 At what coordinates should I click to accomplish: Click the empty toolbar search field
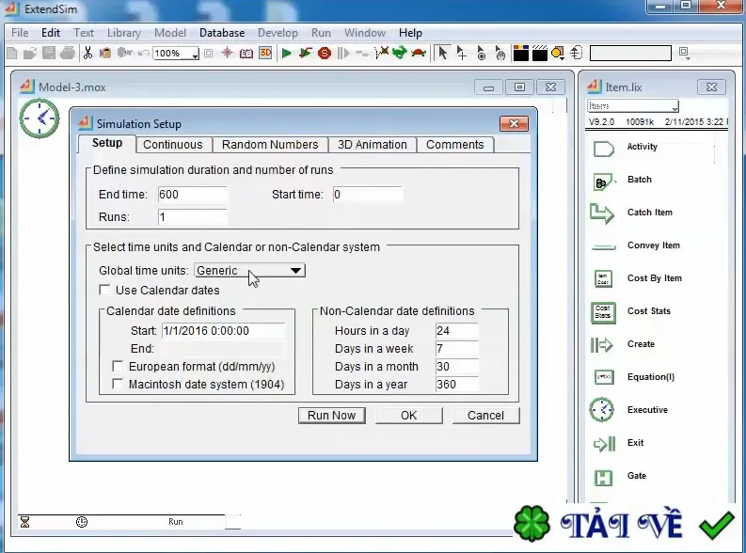point(630,54)
